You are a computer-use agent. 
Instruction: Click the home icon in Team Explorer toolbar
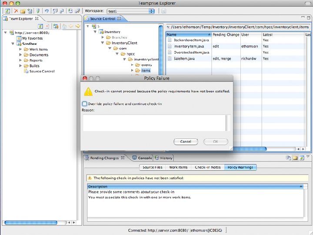(x=64, y=26)
